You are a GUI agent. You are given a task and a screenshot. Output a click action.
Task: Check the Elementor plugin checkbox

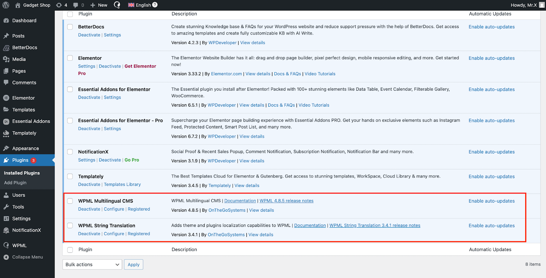70,58
